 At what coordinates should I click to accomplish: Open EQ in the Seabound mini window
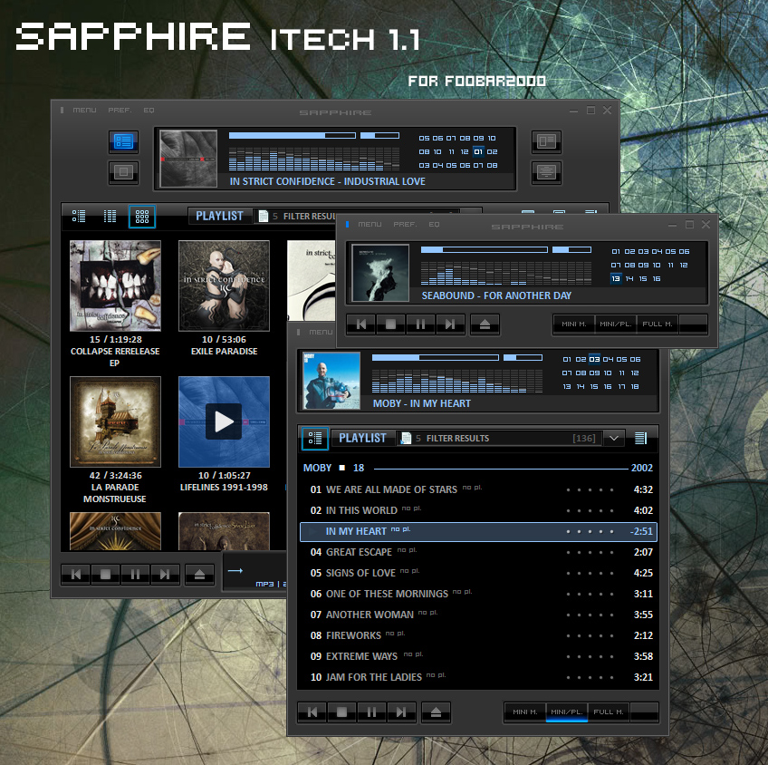[x=434, y=224]
